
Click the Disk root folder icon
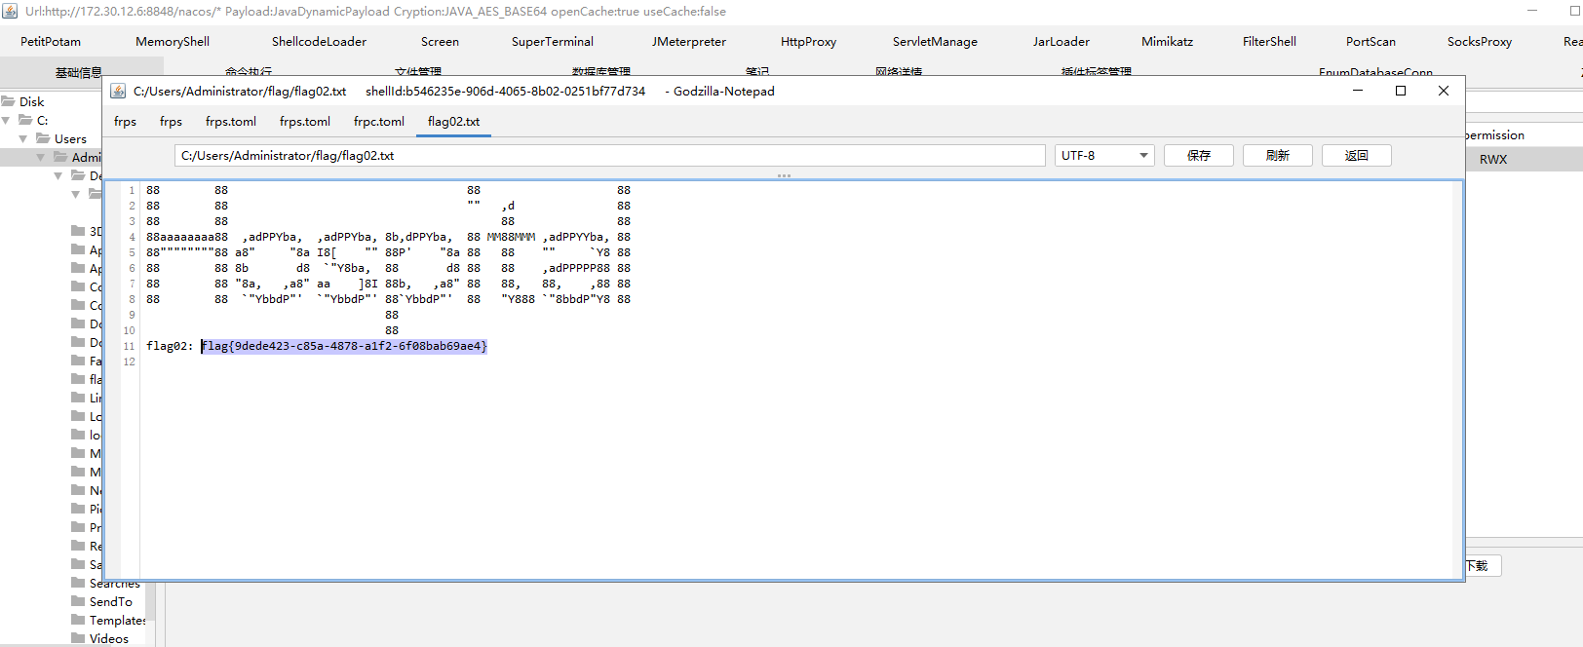(9, 101)
